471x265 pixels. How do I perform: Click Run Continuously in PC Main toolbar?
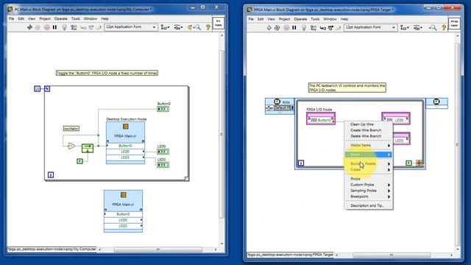pyautogui.click(x=38, y=27)
